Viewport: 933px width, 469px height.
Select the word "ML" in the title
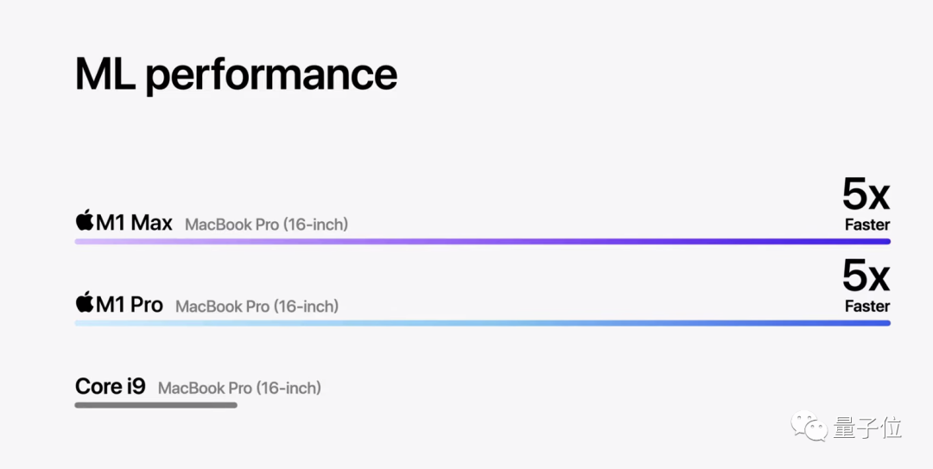[x=105, y=74]
